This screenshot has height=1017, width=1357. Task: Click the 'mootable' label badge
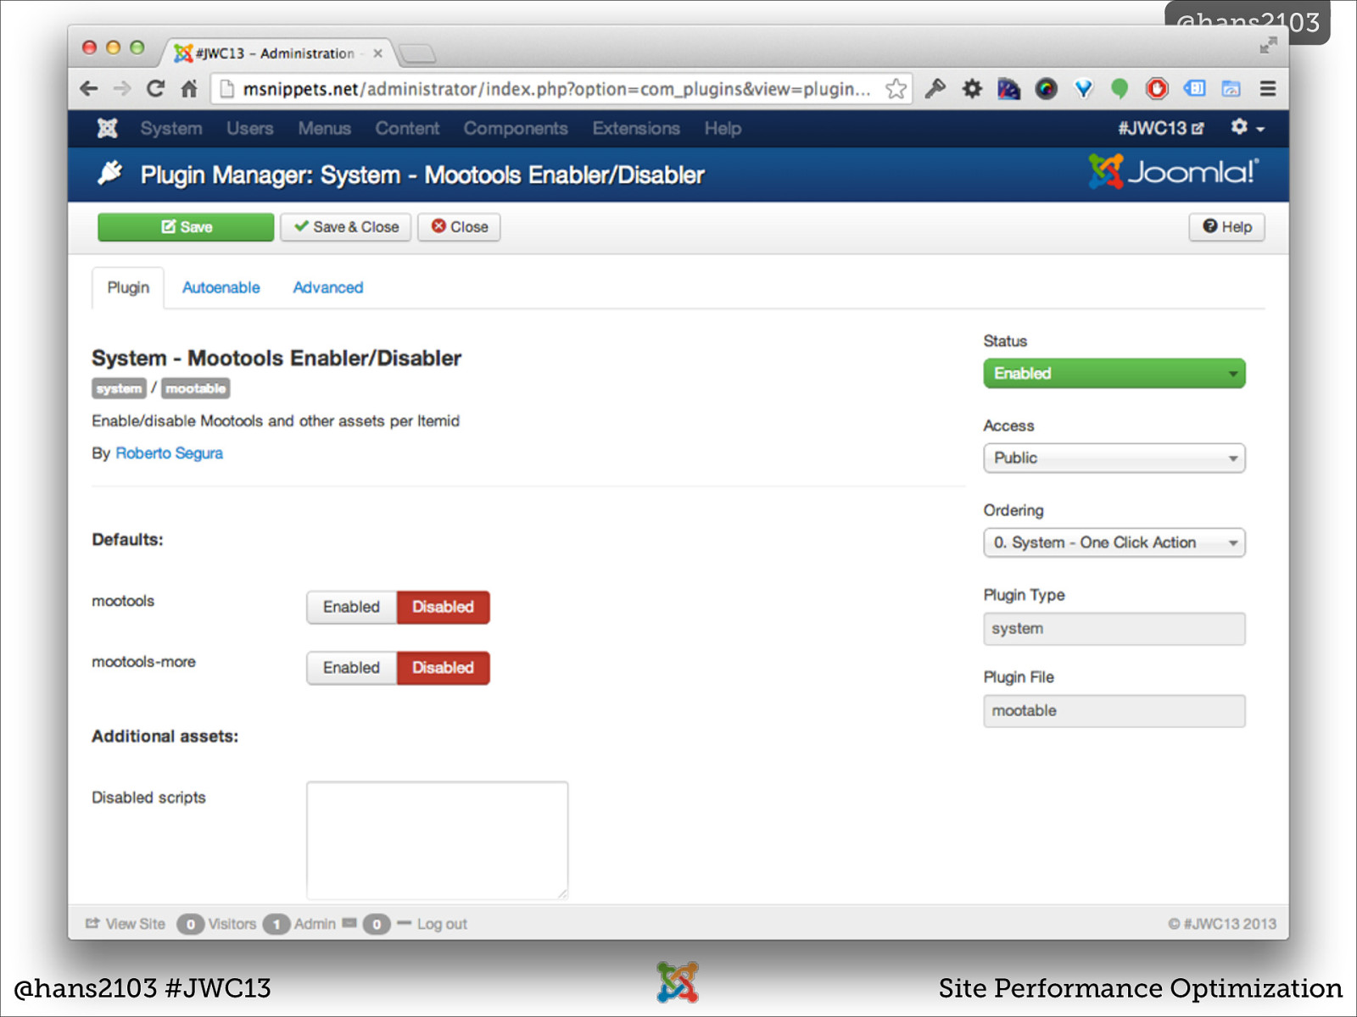(195, 388)
